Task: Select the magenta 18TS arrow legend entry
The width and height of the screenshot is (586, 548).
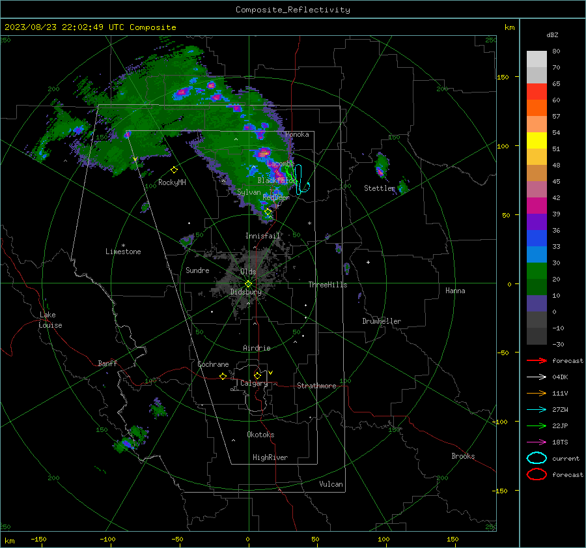Action: click(x=537, y=442)
